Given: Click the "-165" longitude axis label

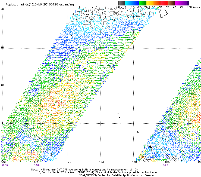Looking at the screenshot, I should pos(100,162).
